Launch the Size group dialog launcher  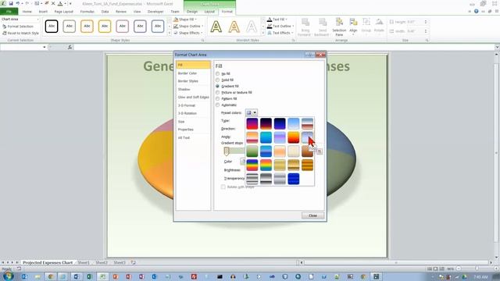tap(427, 41)
